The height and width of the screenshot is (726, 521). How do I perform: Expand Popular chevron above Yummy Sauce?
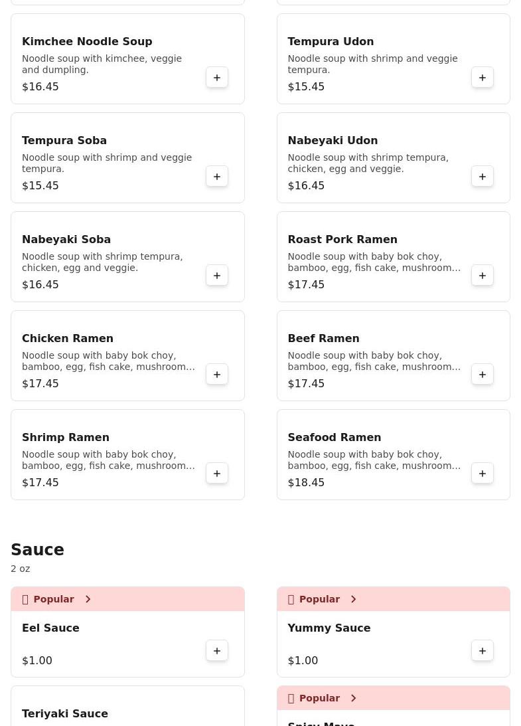tap(353, 599)
